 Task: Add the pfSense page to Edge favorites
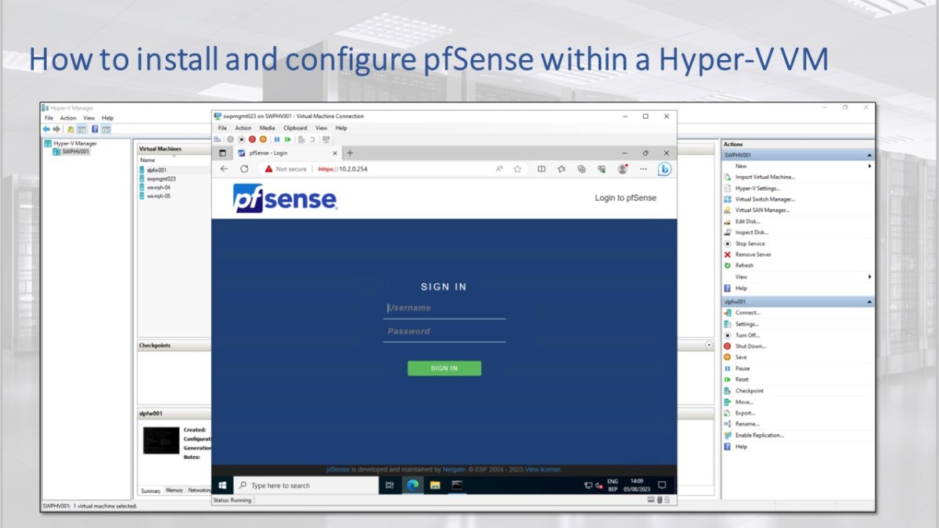pos(516,169)
